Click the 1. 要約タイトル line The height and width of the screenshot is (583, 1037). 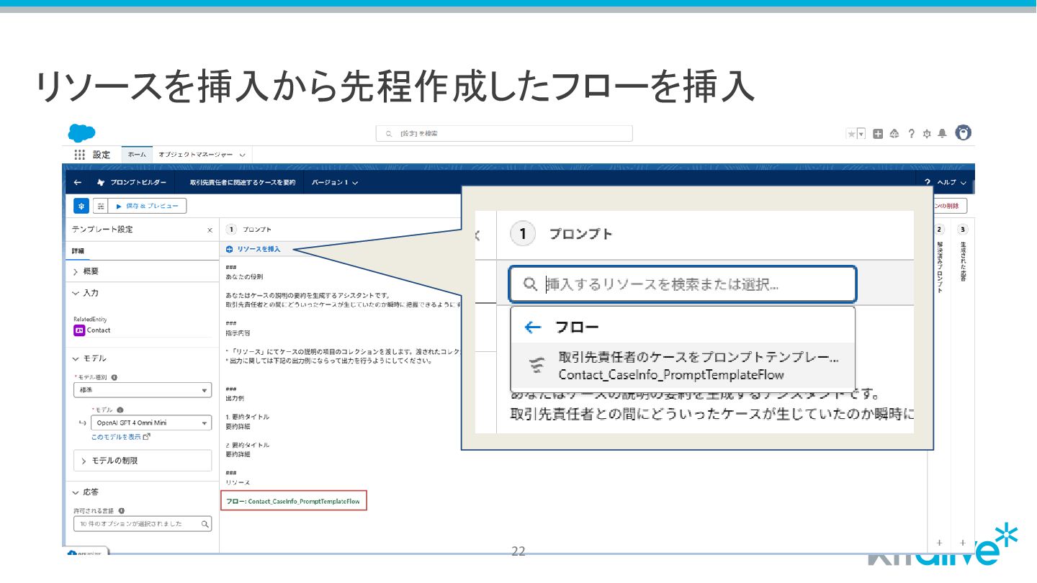tap(248, 417)
